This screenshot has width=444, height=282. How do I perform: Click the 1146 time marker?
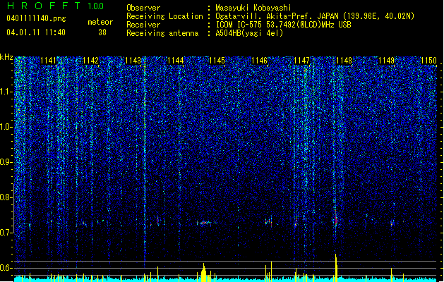[x=259, y=61]
